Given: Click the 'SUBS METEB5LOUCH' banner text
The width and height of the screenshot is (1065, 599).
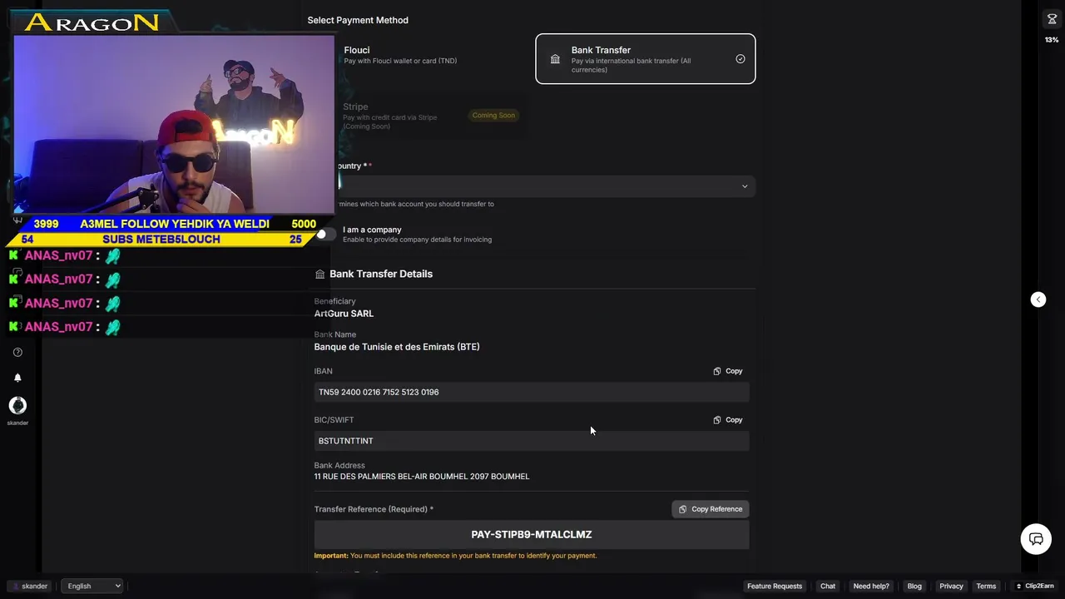Looking at the screenshot, I should pyautogui.click(x=161, y=240).
